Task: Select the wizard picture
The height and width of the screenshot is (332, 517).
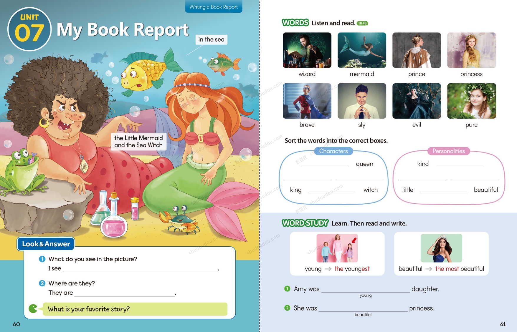Action: 307,50
